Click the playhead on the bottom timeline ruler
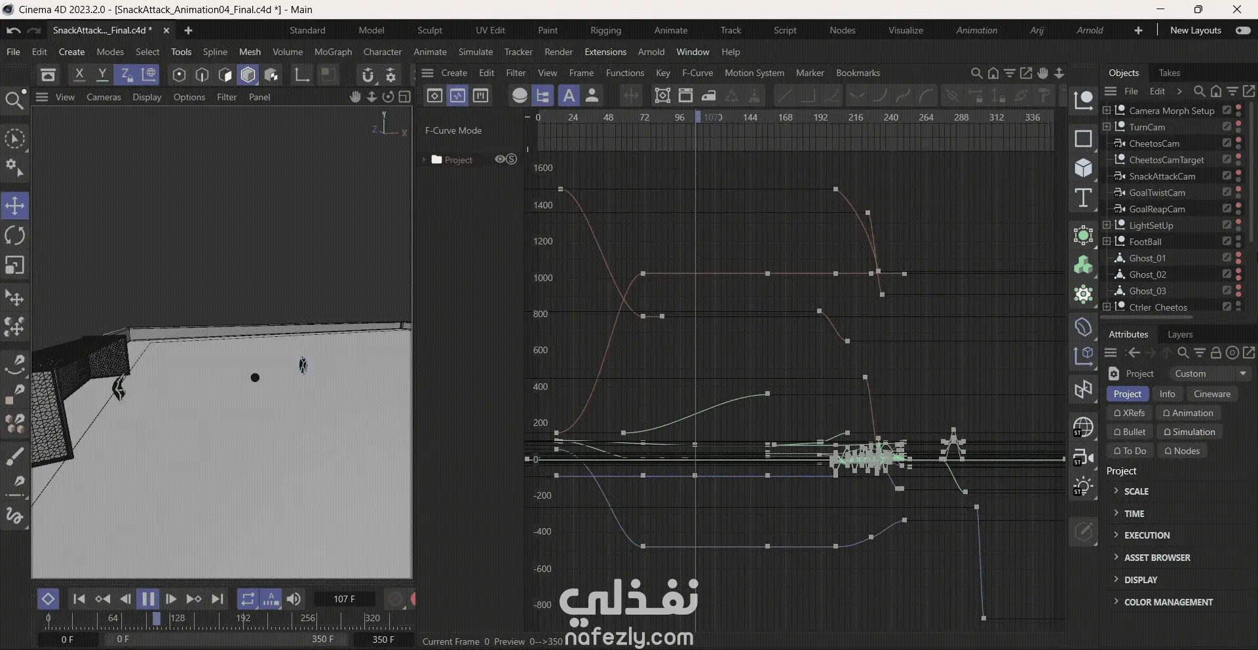This screenshot has width=1258, height=650. 157,619
